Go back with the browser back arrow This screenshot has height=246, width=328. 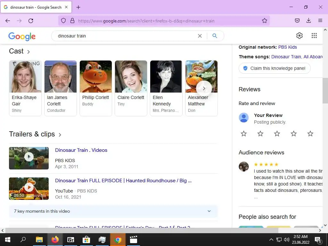[8, 21]
